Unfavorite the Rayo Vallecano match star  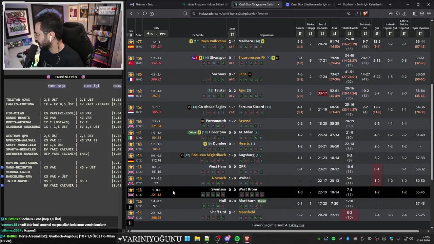click(131, 41)
